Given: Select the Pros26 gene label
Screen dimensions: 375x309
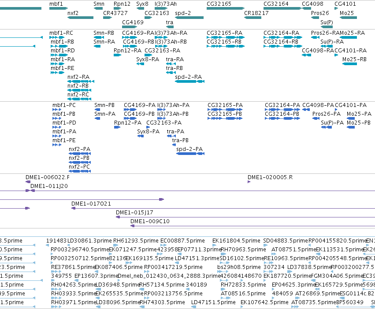Looking at the screenshot, I should (x=320, y=13).
